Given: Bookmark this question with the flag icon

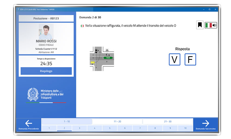Looking at the screenshot, I should (200, 25).
